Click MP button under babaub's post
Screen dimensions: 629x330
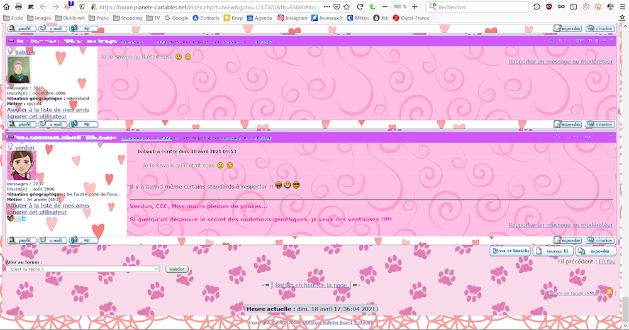click(84, 124)
